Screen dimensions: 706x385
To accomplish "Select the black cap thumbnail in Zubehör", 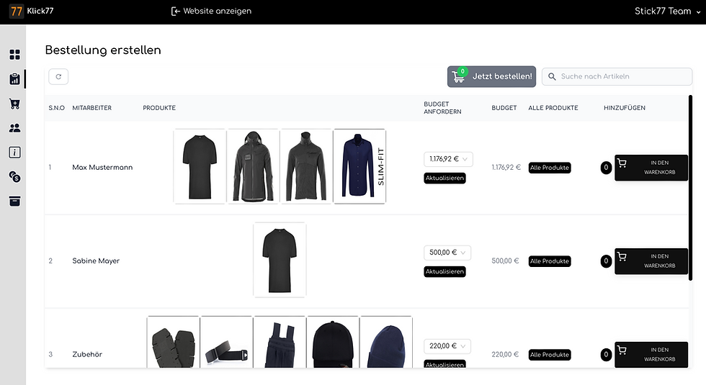I will pyautogui.click(x=333, y=342).
